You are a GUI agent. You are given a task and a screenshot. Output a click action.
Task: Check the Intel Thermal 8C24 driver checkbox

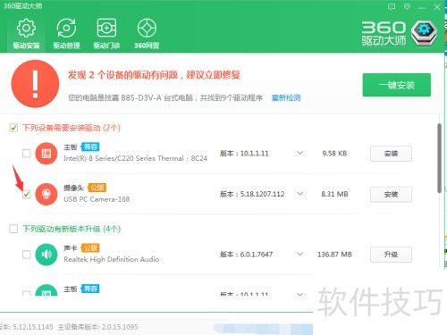(27, 154)
